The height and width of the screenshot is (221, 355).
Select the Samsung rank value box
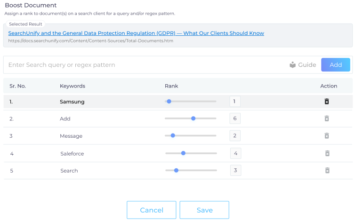[235, 101]
